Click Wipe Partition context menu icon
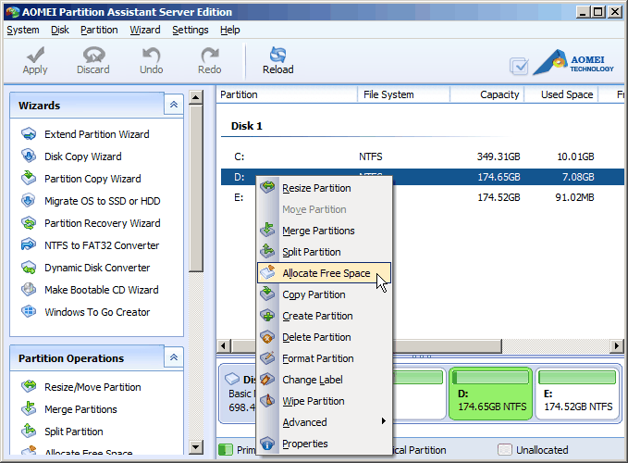The height and width of the screenshot is (463, 628). [267, 400]
